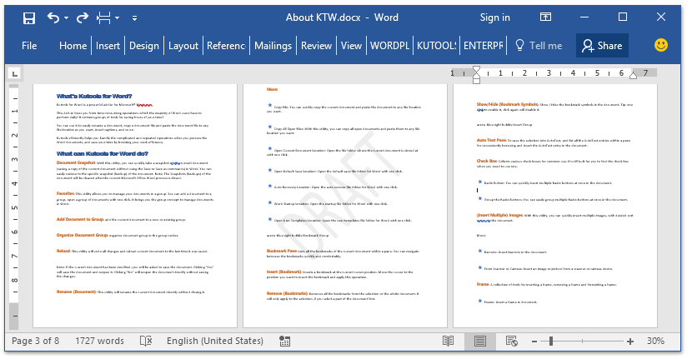Image resolution: width=687 pixels, height=359 pixels.
Task: Switch to Read Mode view
Action: tap(449, 341)
